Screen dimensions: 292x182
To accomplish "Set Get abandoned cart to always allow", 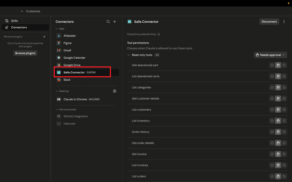I will click(x=272, y=65).
